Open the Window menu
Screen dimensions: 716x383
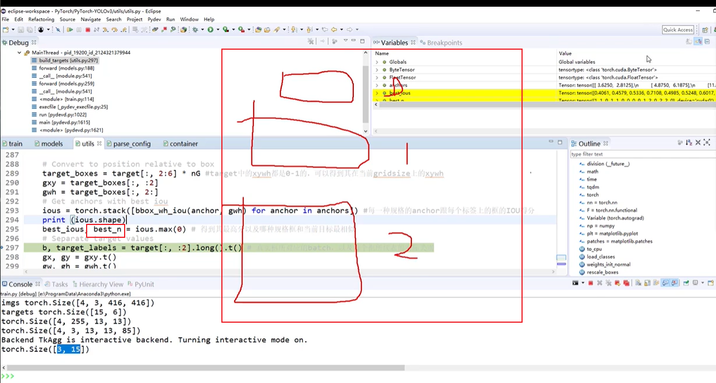189,19
